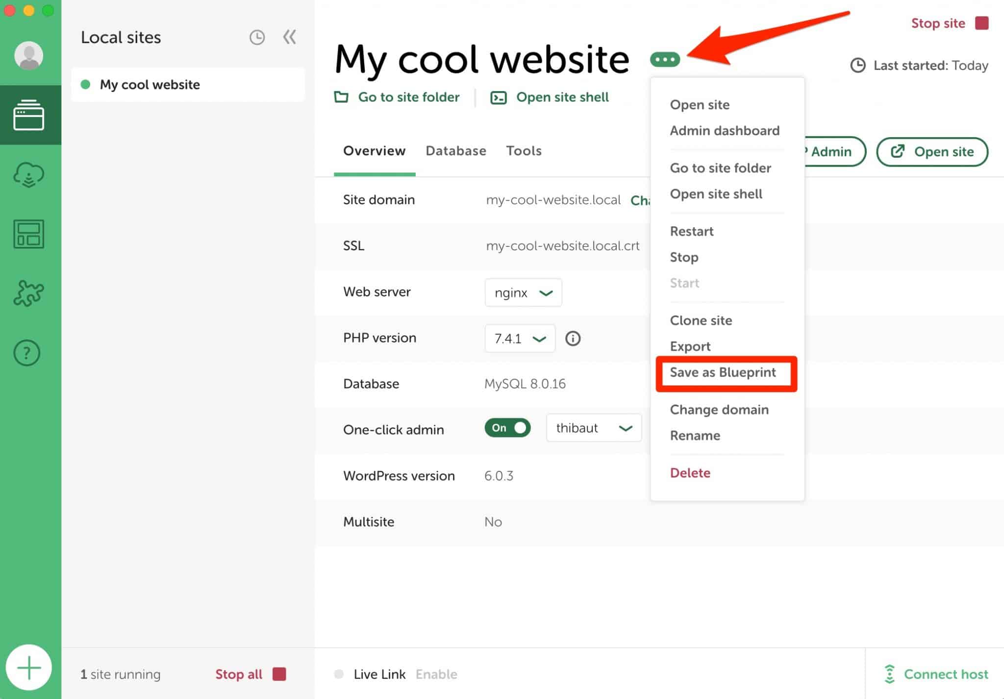1004x699 pixels.
Task: Add a new site with plus button
Action: coord(28,668)
